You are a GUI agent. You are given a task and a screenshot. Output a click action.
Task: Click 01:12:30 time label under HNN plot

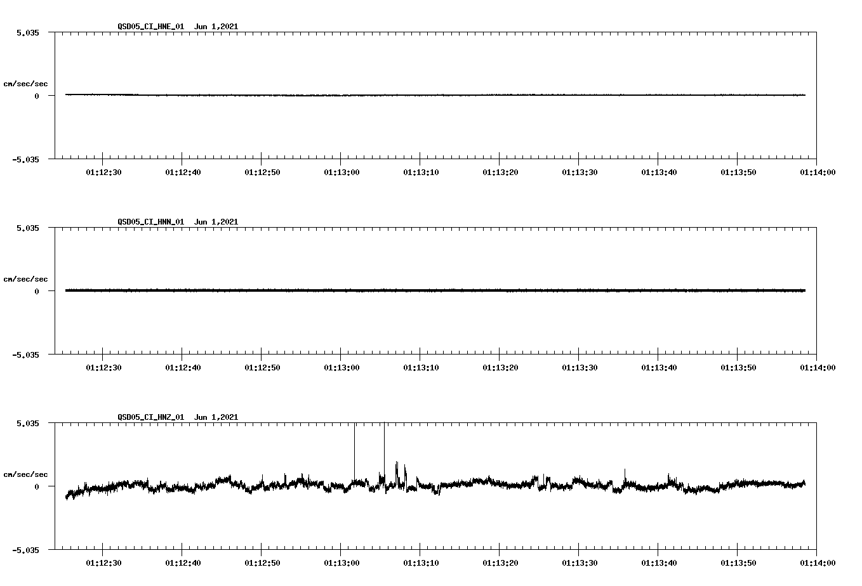point(103,367)
